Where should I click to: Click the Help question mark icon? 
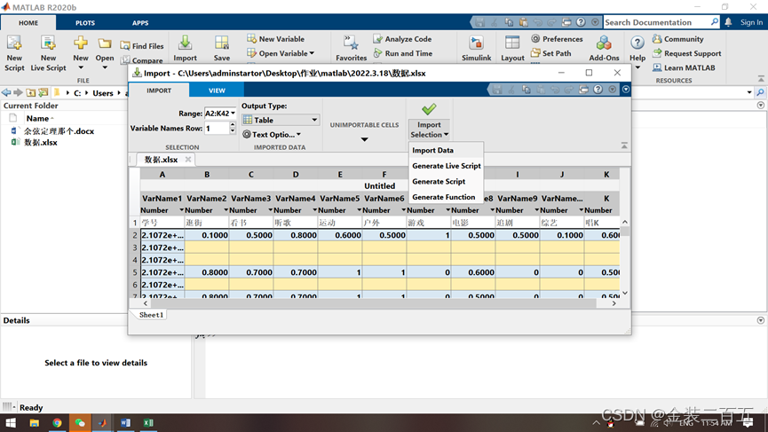tap(637, 43)
